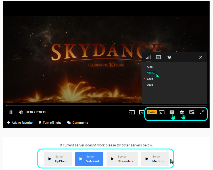Add to favorite
The height and width of the screenshot is (170, 213).
pyautogui.click(x=20, y=123)
